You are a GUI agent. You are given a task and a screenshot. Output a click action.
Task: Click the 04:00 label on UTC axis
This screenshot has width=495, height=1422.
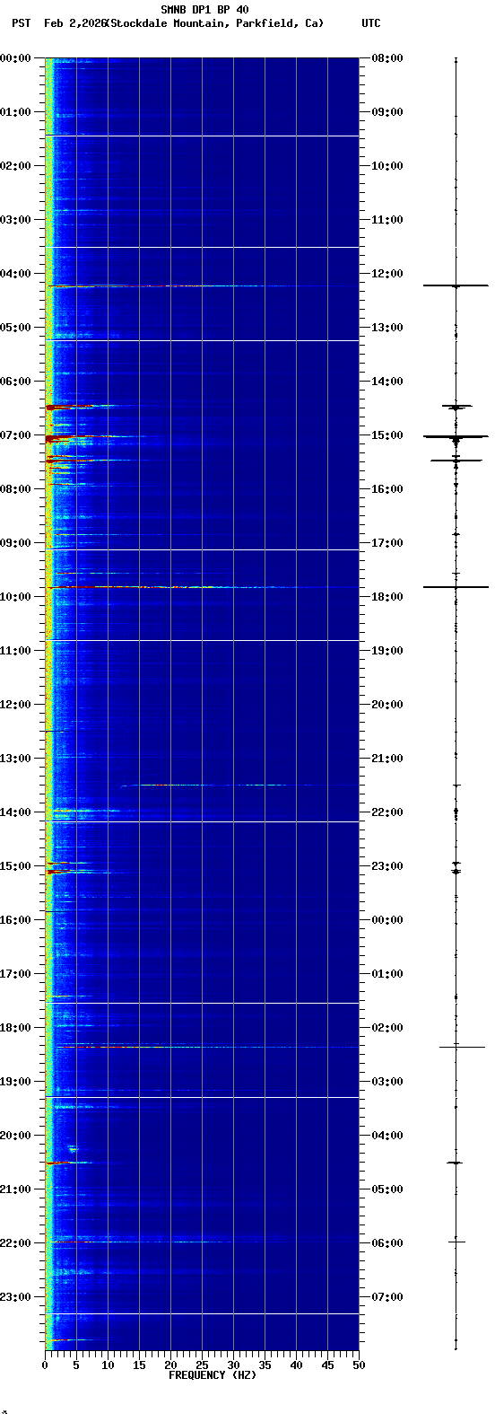tap(387, 1136)
